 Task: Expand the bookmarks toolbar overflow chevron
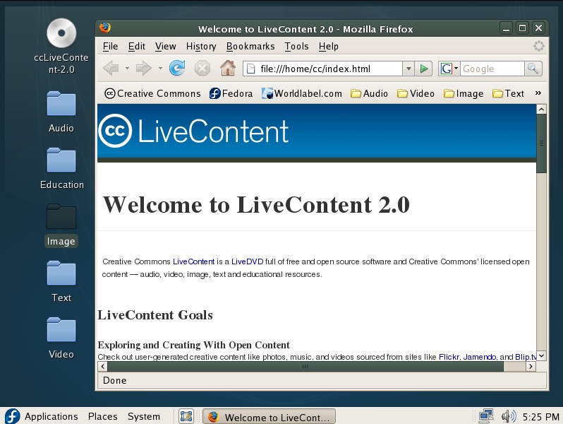pos(538,93)
